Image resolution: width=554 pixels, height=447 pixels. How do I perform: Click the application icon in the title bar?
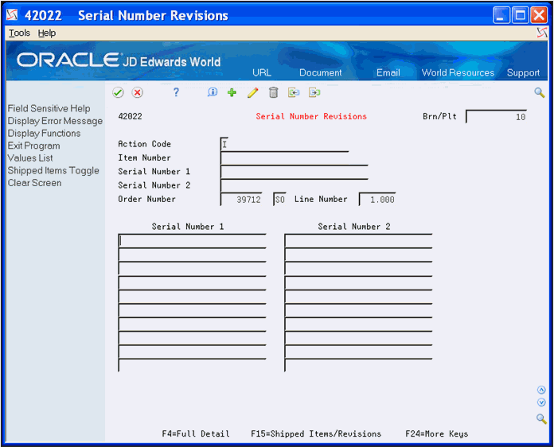click(12, 15)
